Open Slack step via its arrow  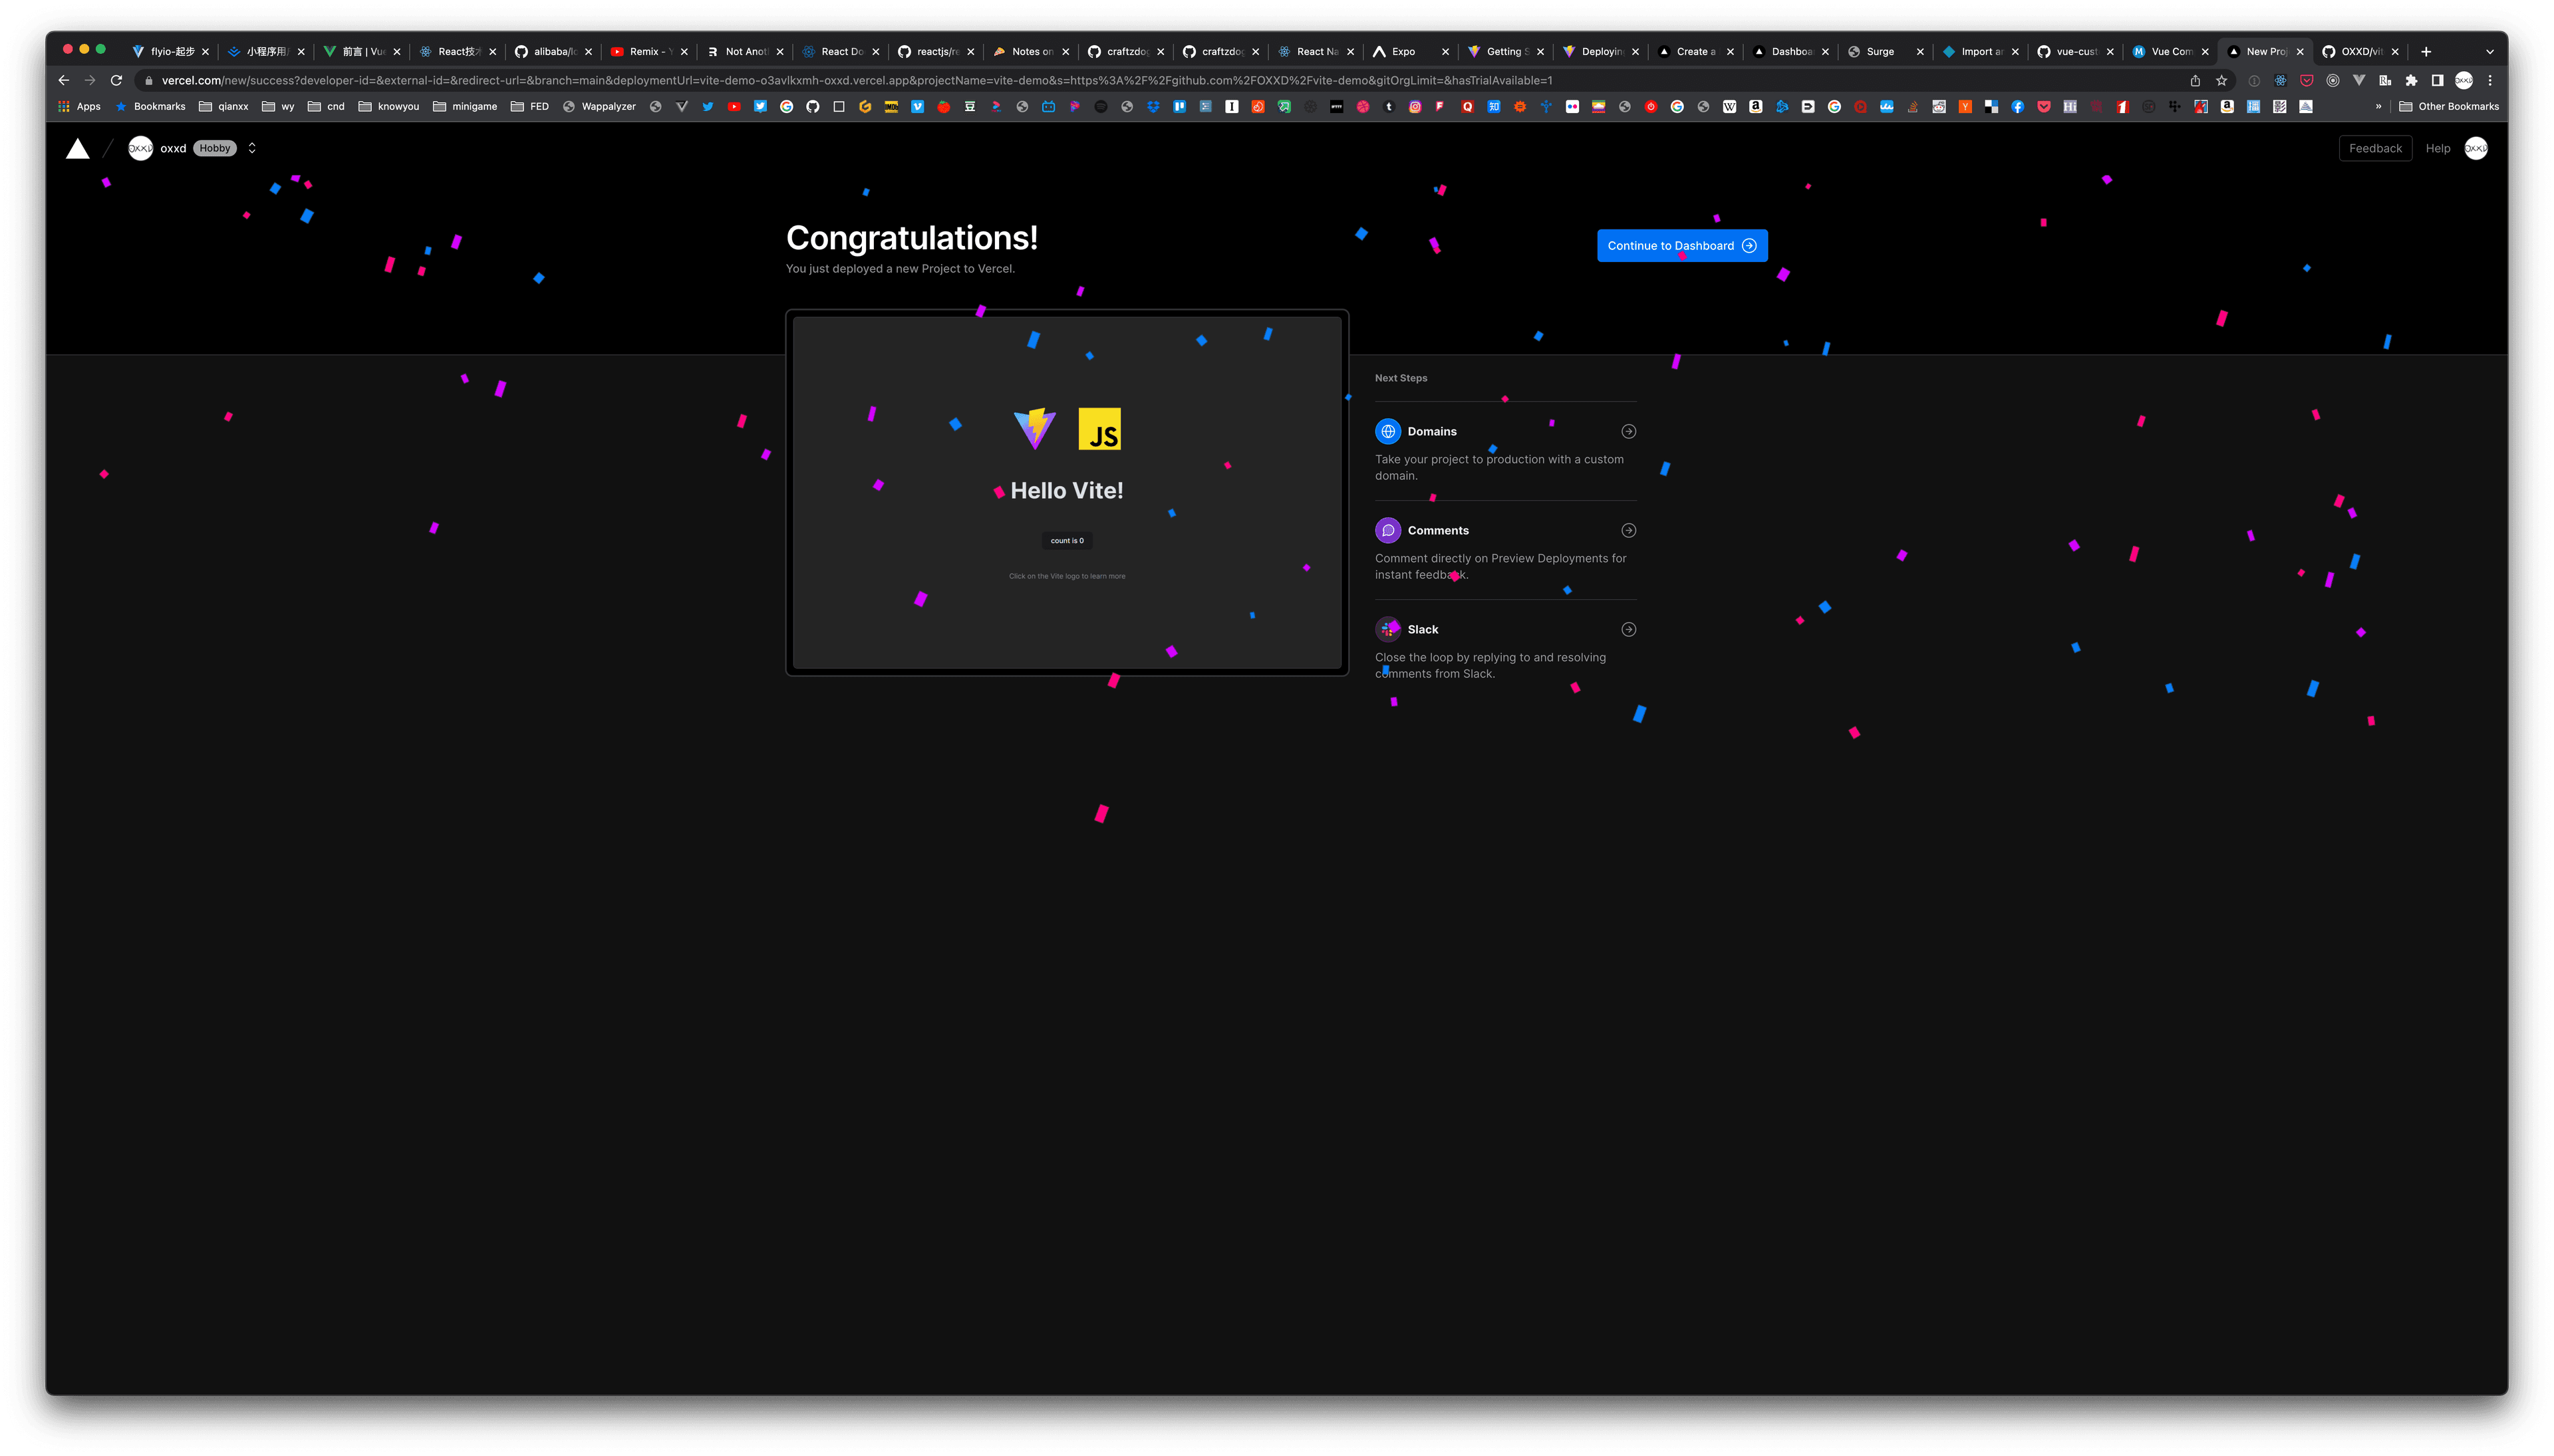(1628, 629)
